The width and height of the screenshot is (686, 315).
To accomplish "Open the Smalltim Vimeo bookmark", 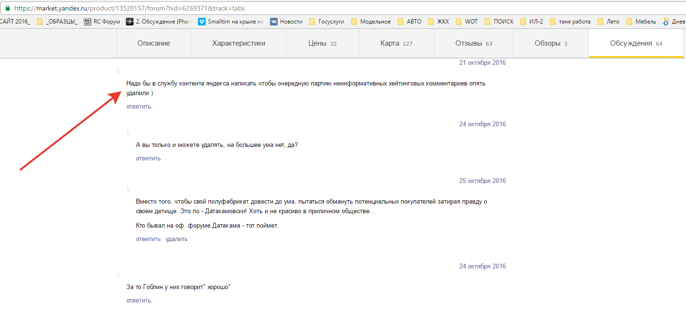I will (x=231, y=22).
